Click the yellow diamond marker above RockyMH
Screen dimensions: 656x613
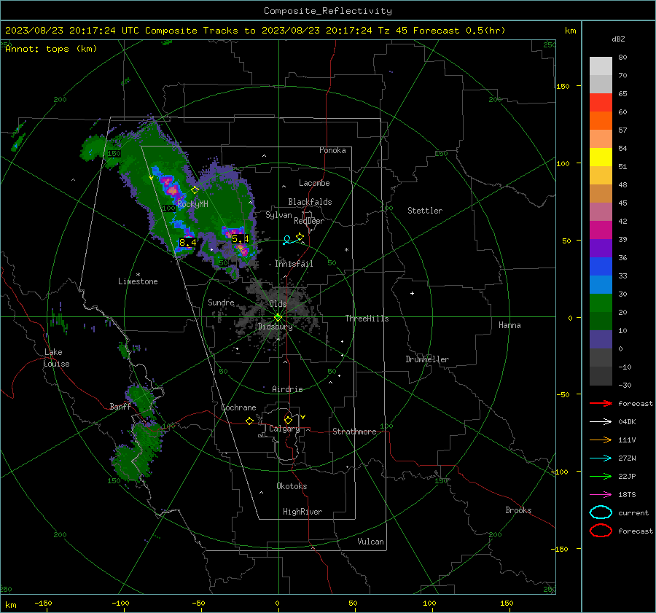(x=195, y=190)
